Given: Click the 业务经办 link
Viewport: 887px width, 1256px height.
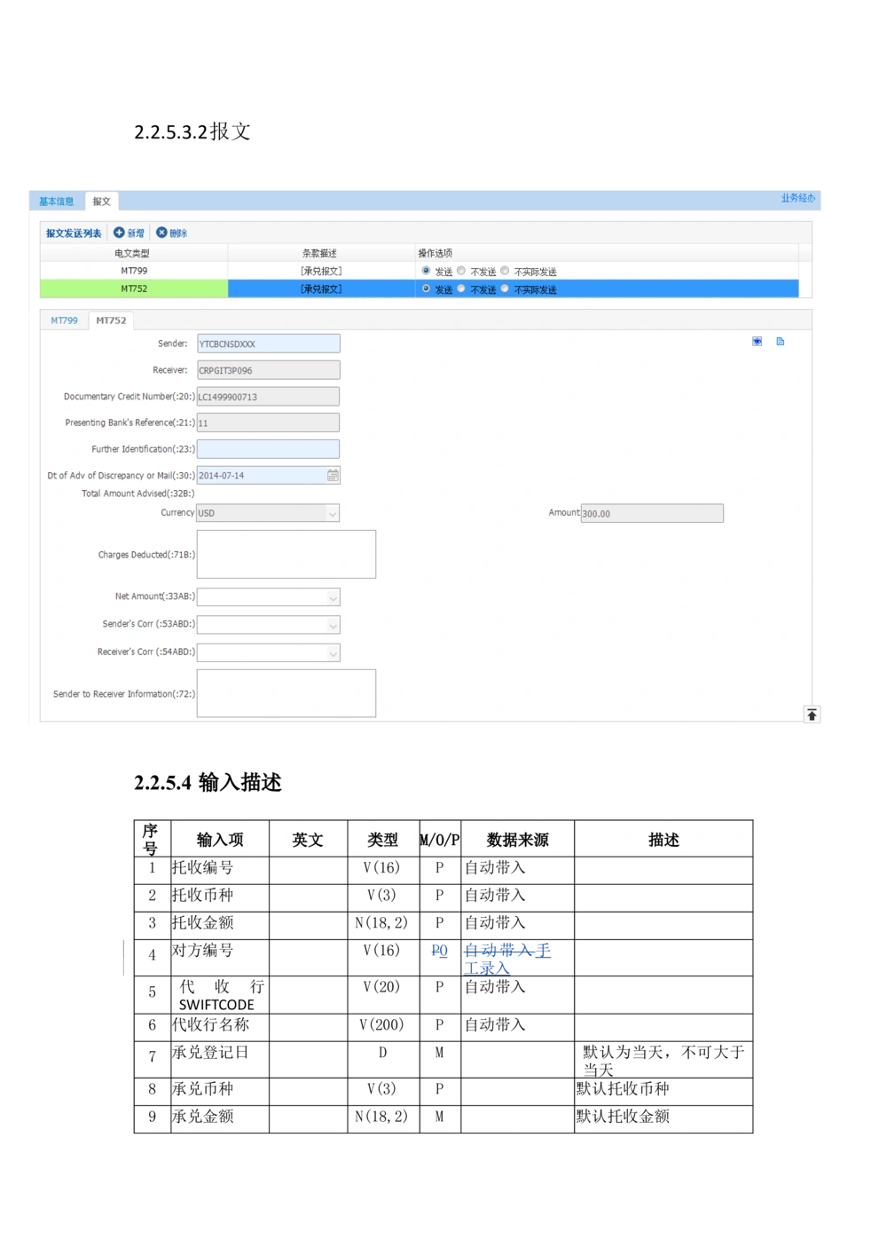Looking at the screenshot, I should coord(797,198).
